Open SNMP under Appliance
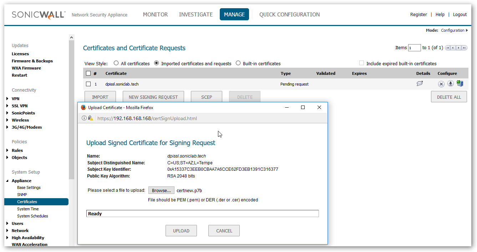Image resolution: width=477 pixels, height=252 pixels. 22,195
